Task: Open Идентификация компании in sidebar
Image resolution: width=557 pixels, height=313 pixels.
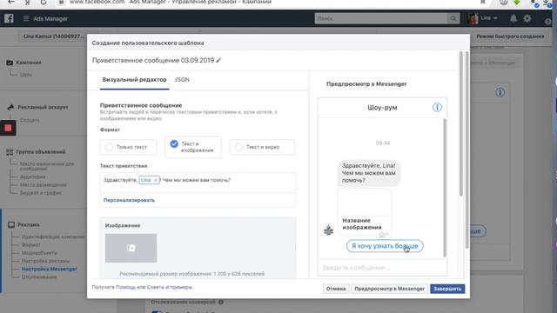Action: point(53,236)
